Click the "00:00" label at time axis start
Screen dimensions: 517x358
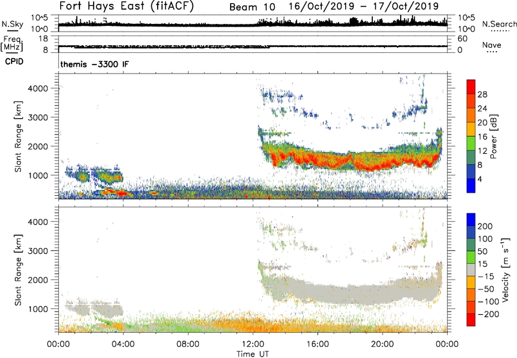click(58, 344)
